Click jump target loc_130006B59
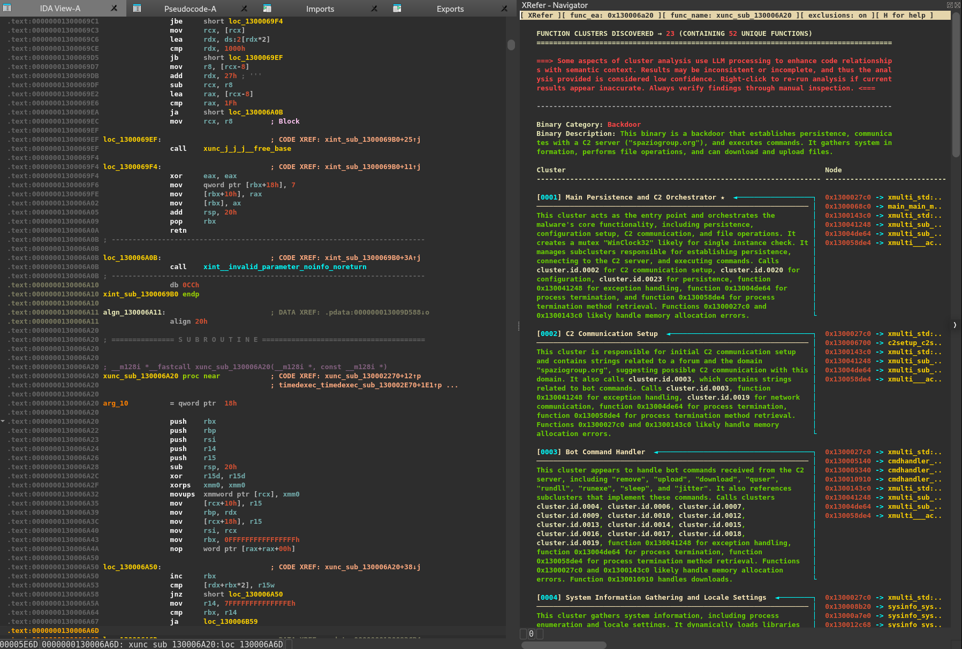 point(230,622)
